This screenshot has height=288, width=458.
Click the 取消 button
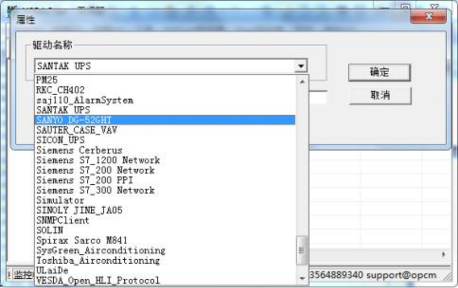pos(380,95)
